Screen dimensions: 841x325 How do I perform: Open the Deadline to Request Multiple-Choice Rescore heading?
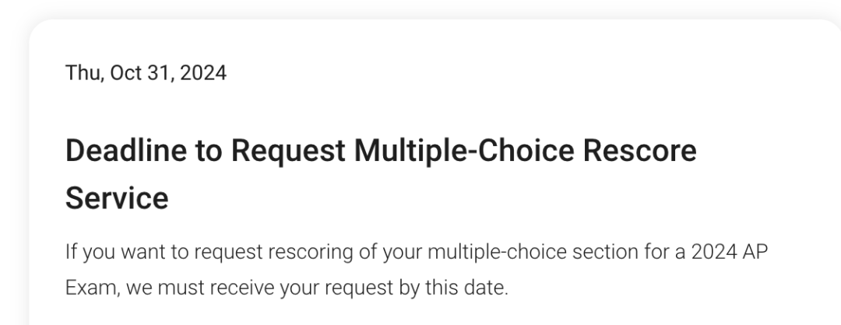click(380, 152)
